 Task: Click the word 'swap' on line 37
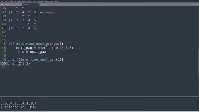[50, 12]
